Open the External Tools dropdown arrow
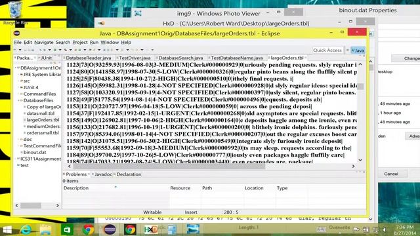 (x=70, y=50)
